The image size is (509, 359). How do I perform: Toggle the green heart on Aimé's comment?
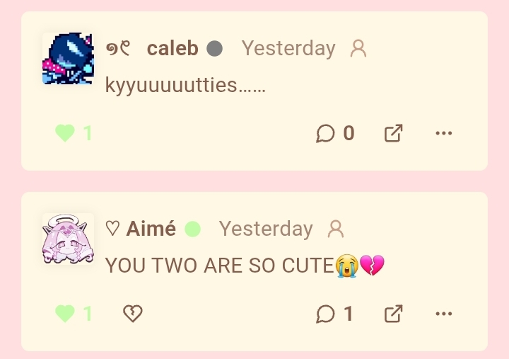[65, 314]
